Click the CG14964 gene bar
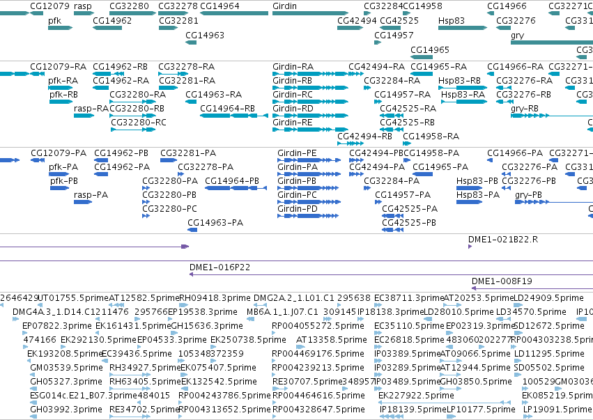Viewport: 593px width, 420px height. click(x=234, y=13)
